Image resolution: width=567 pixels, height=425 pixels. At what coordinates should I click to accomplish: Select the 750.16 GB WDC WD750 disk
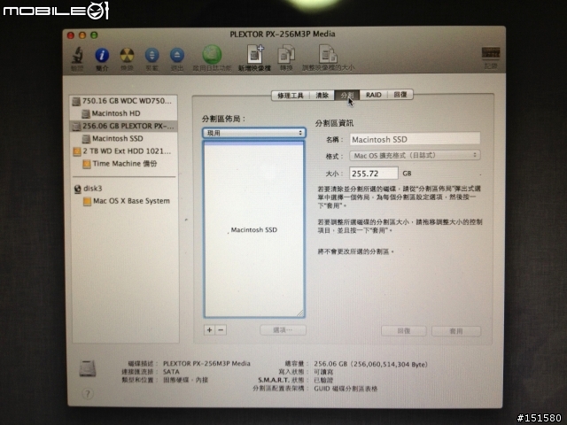124,101
